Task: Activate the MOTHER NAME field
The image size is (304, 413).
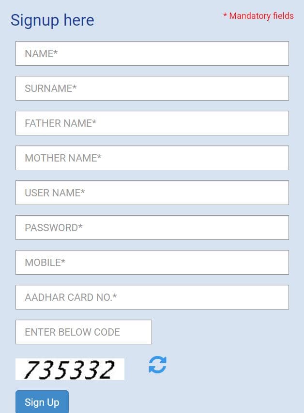Action: (152, 158)
